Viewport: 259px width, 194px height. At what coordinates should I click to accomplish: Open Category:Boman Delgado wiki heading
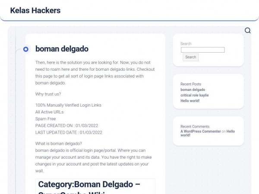click(x=89, y=185)
